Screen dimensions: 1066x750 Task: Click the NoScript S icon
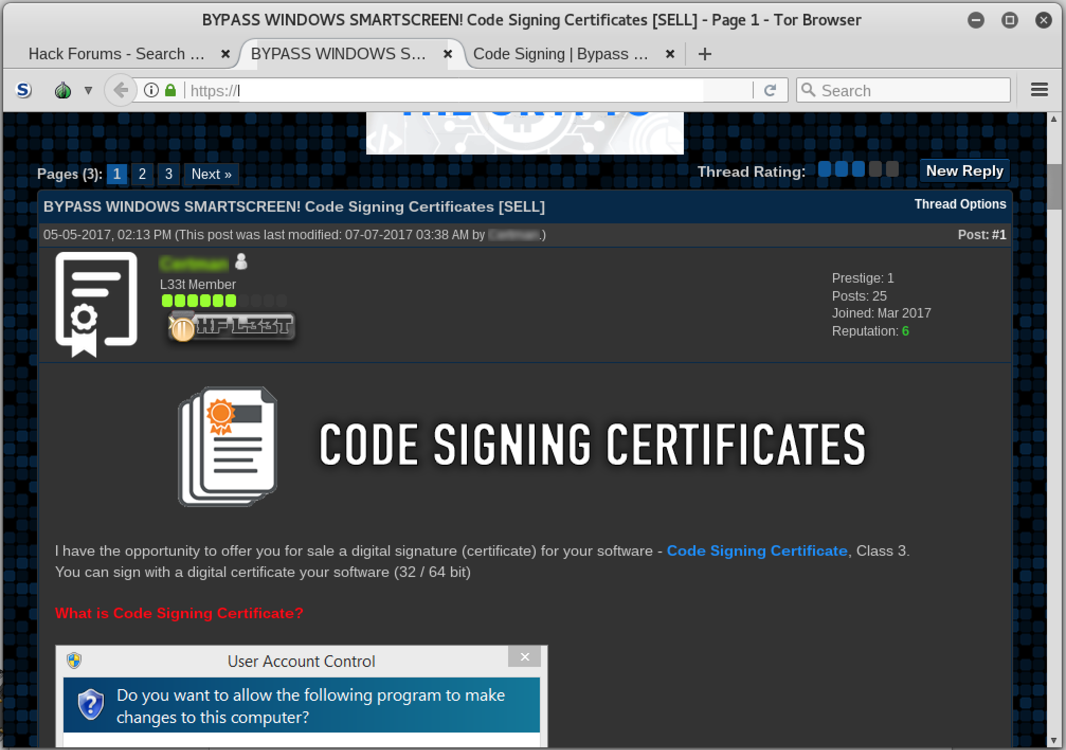tap(23, 91)
